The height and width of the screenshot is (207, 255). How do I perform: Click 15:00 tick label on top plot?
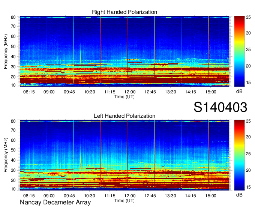[211, 92]
